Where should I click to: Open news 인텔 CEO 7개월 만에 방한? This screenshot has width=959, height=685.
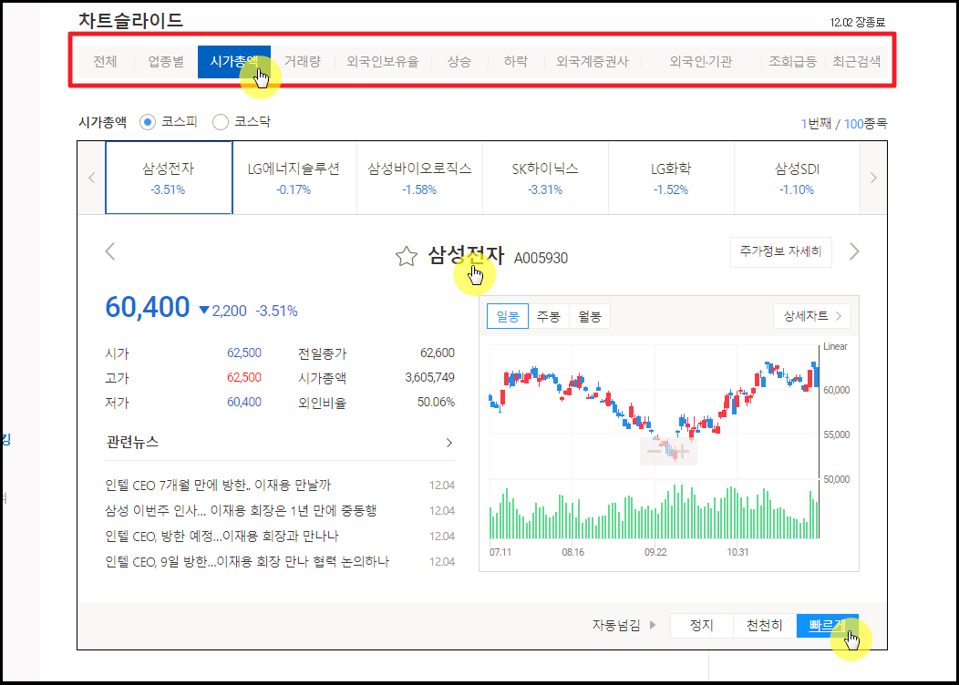[218, 486]
